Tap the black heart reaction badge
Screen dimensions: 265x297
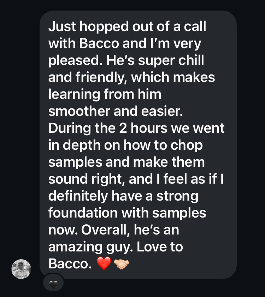(53, 283)
